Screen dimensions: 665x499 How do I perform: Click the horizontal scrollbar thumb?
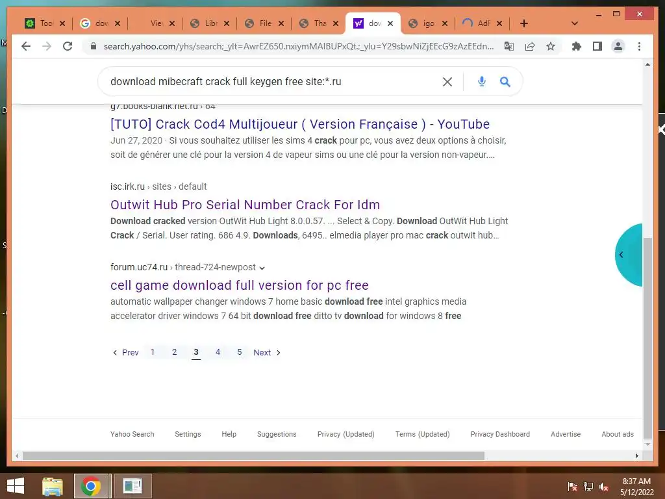coord(253,455)
